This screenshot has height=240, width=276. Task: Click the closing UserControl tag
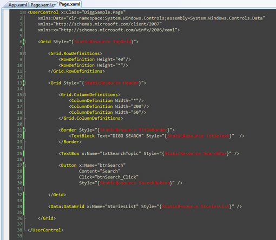(45, 230)
